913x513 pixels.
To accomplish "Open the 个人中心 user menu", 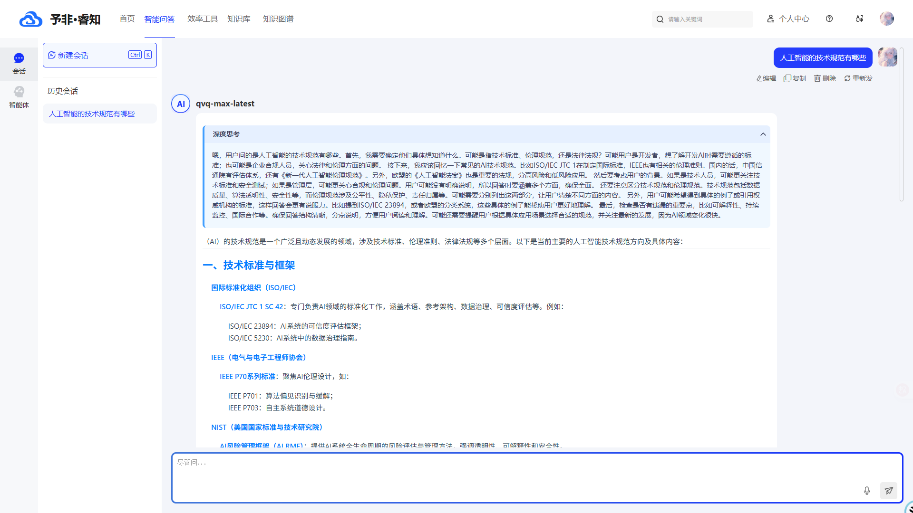I will (788, 19).
